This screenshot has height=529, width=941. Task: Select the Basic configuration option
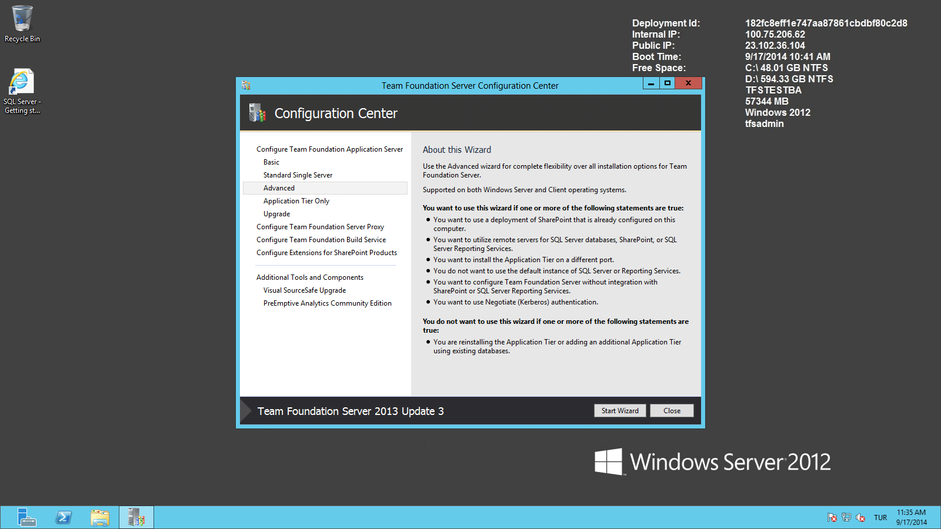coord(271,162)
